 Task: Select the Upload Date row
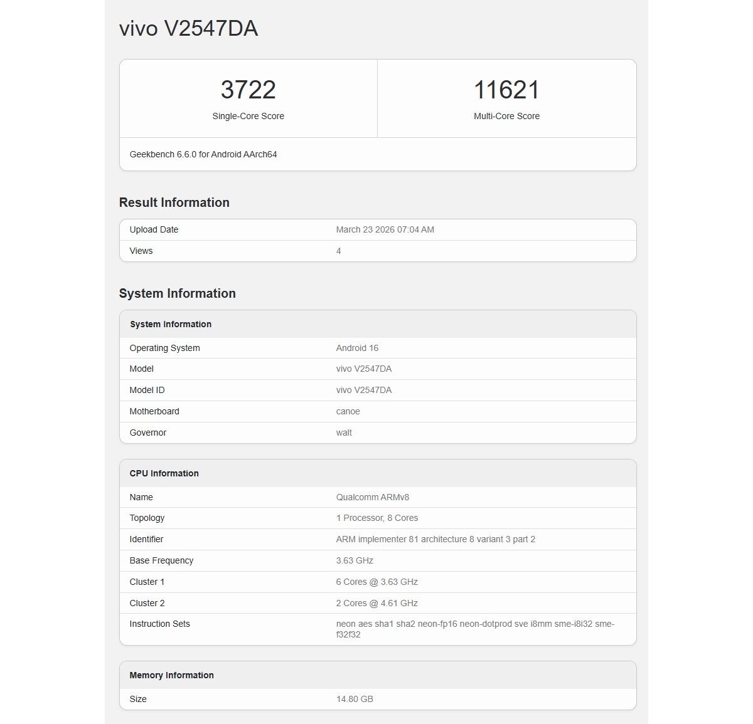pos(153,229)
